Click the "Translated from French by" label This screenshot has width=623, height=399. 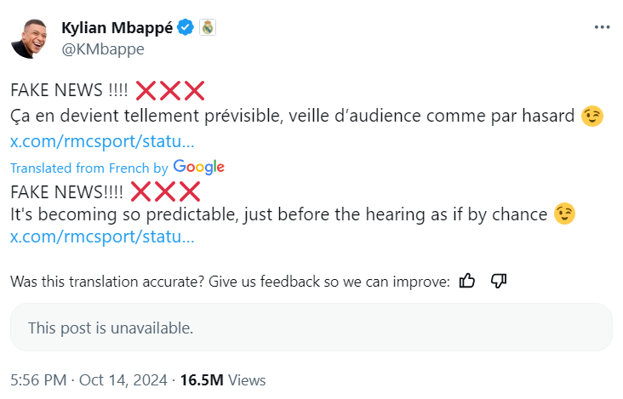click(x=89, y=168)
